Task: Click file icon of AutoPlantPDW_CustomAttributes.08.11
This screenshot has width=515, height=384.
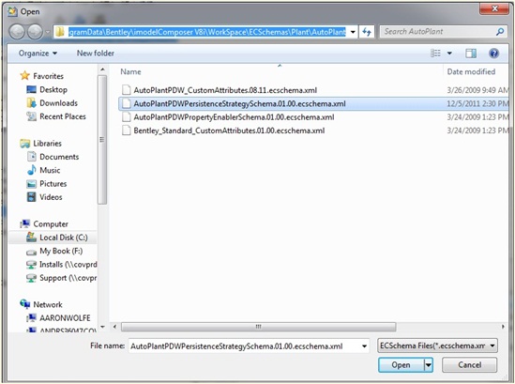Action: 126,90
